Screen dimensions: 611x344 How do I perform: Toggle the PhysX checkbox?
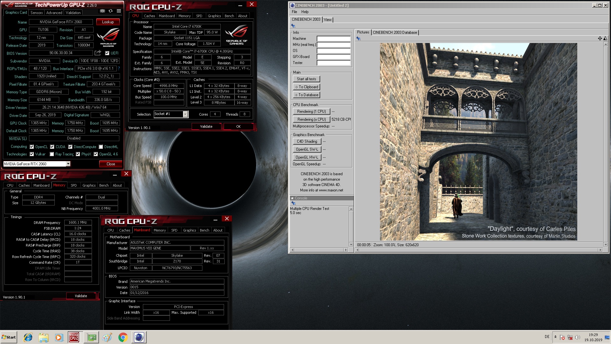tap(78, 154)
